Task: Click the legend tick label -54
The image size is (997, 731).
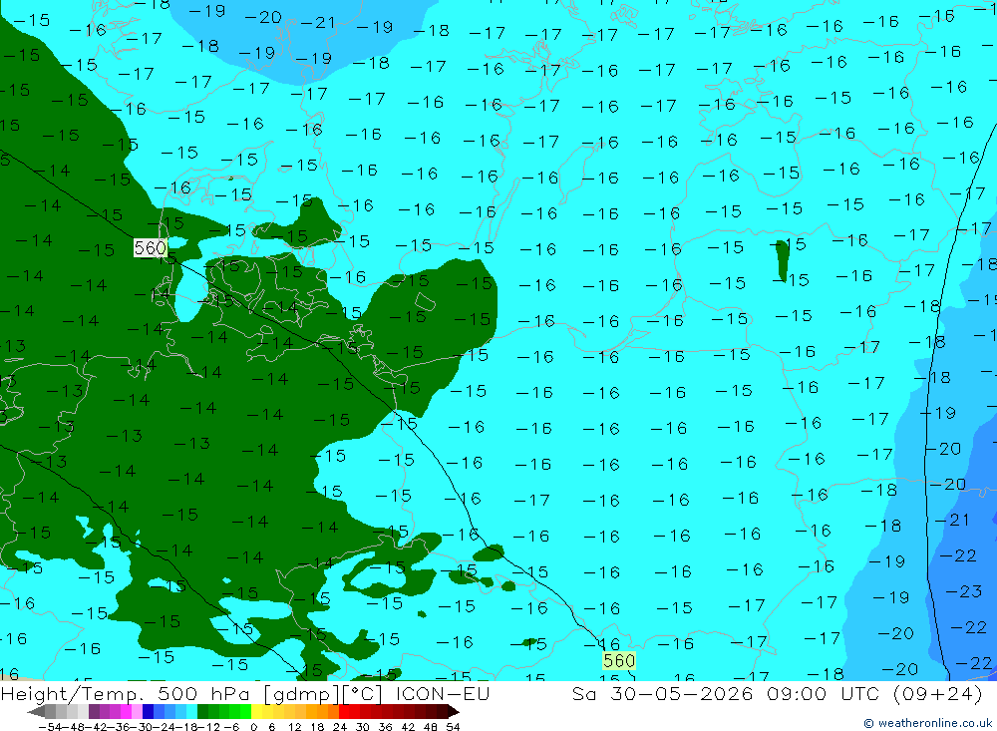Action: [51, 726]
